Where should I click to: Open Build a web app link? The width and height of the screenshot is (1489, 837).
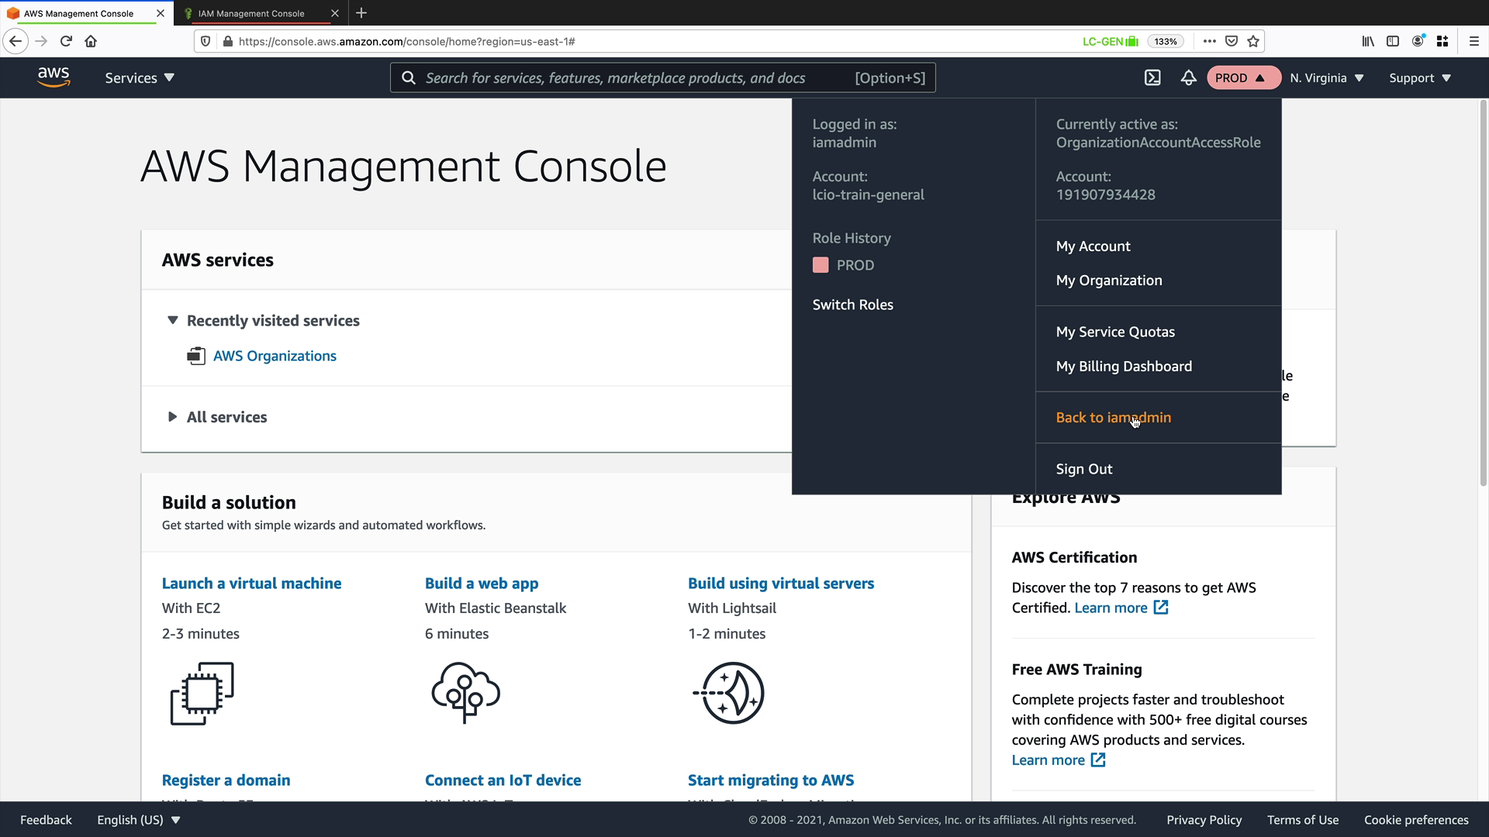click(x=482, y=583)
